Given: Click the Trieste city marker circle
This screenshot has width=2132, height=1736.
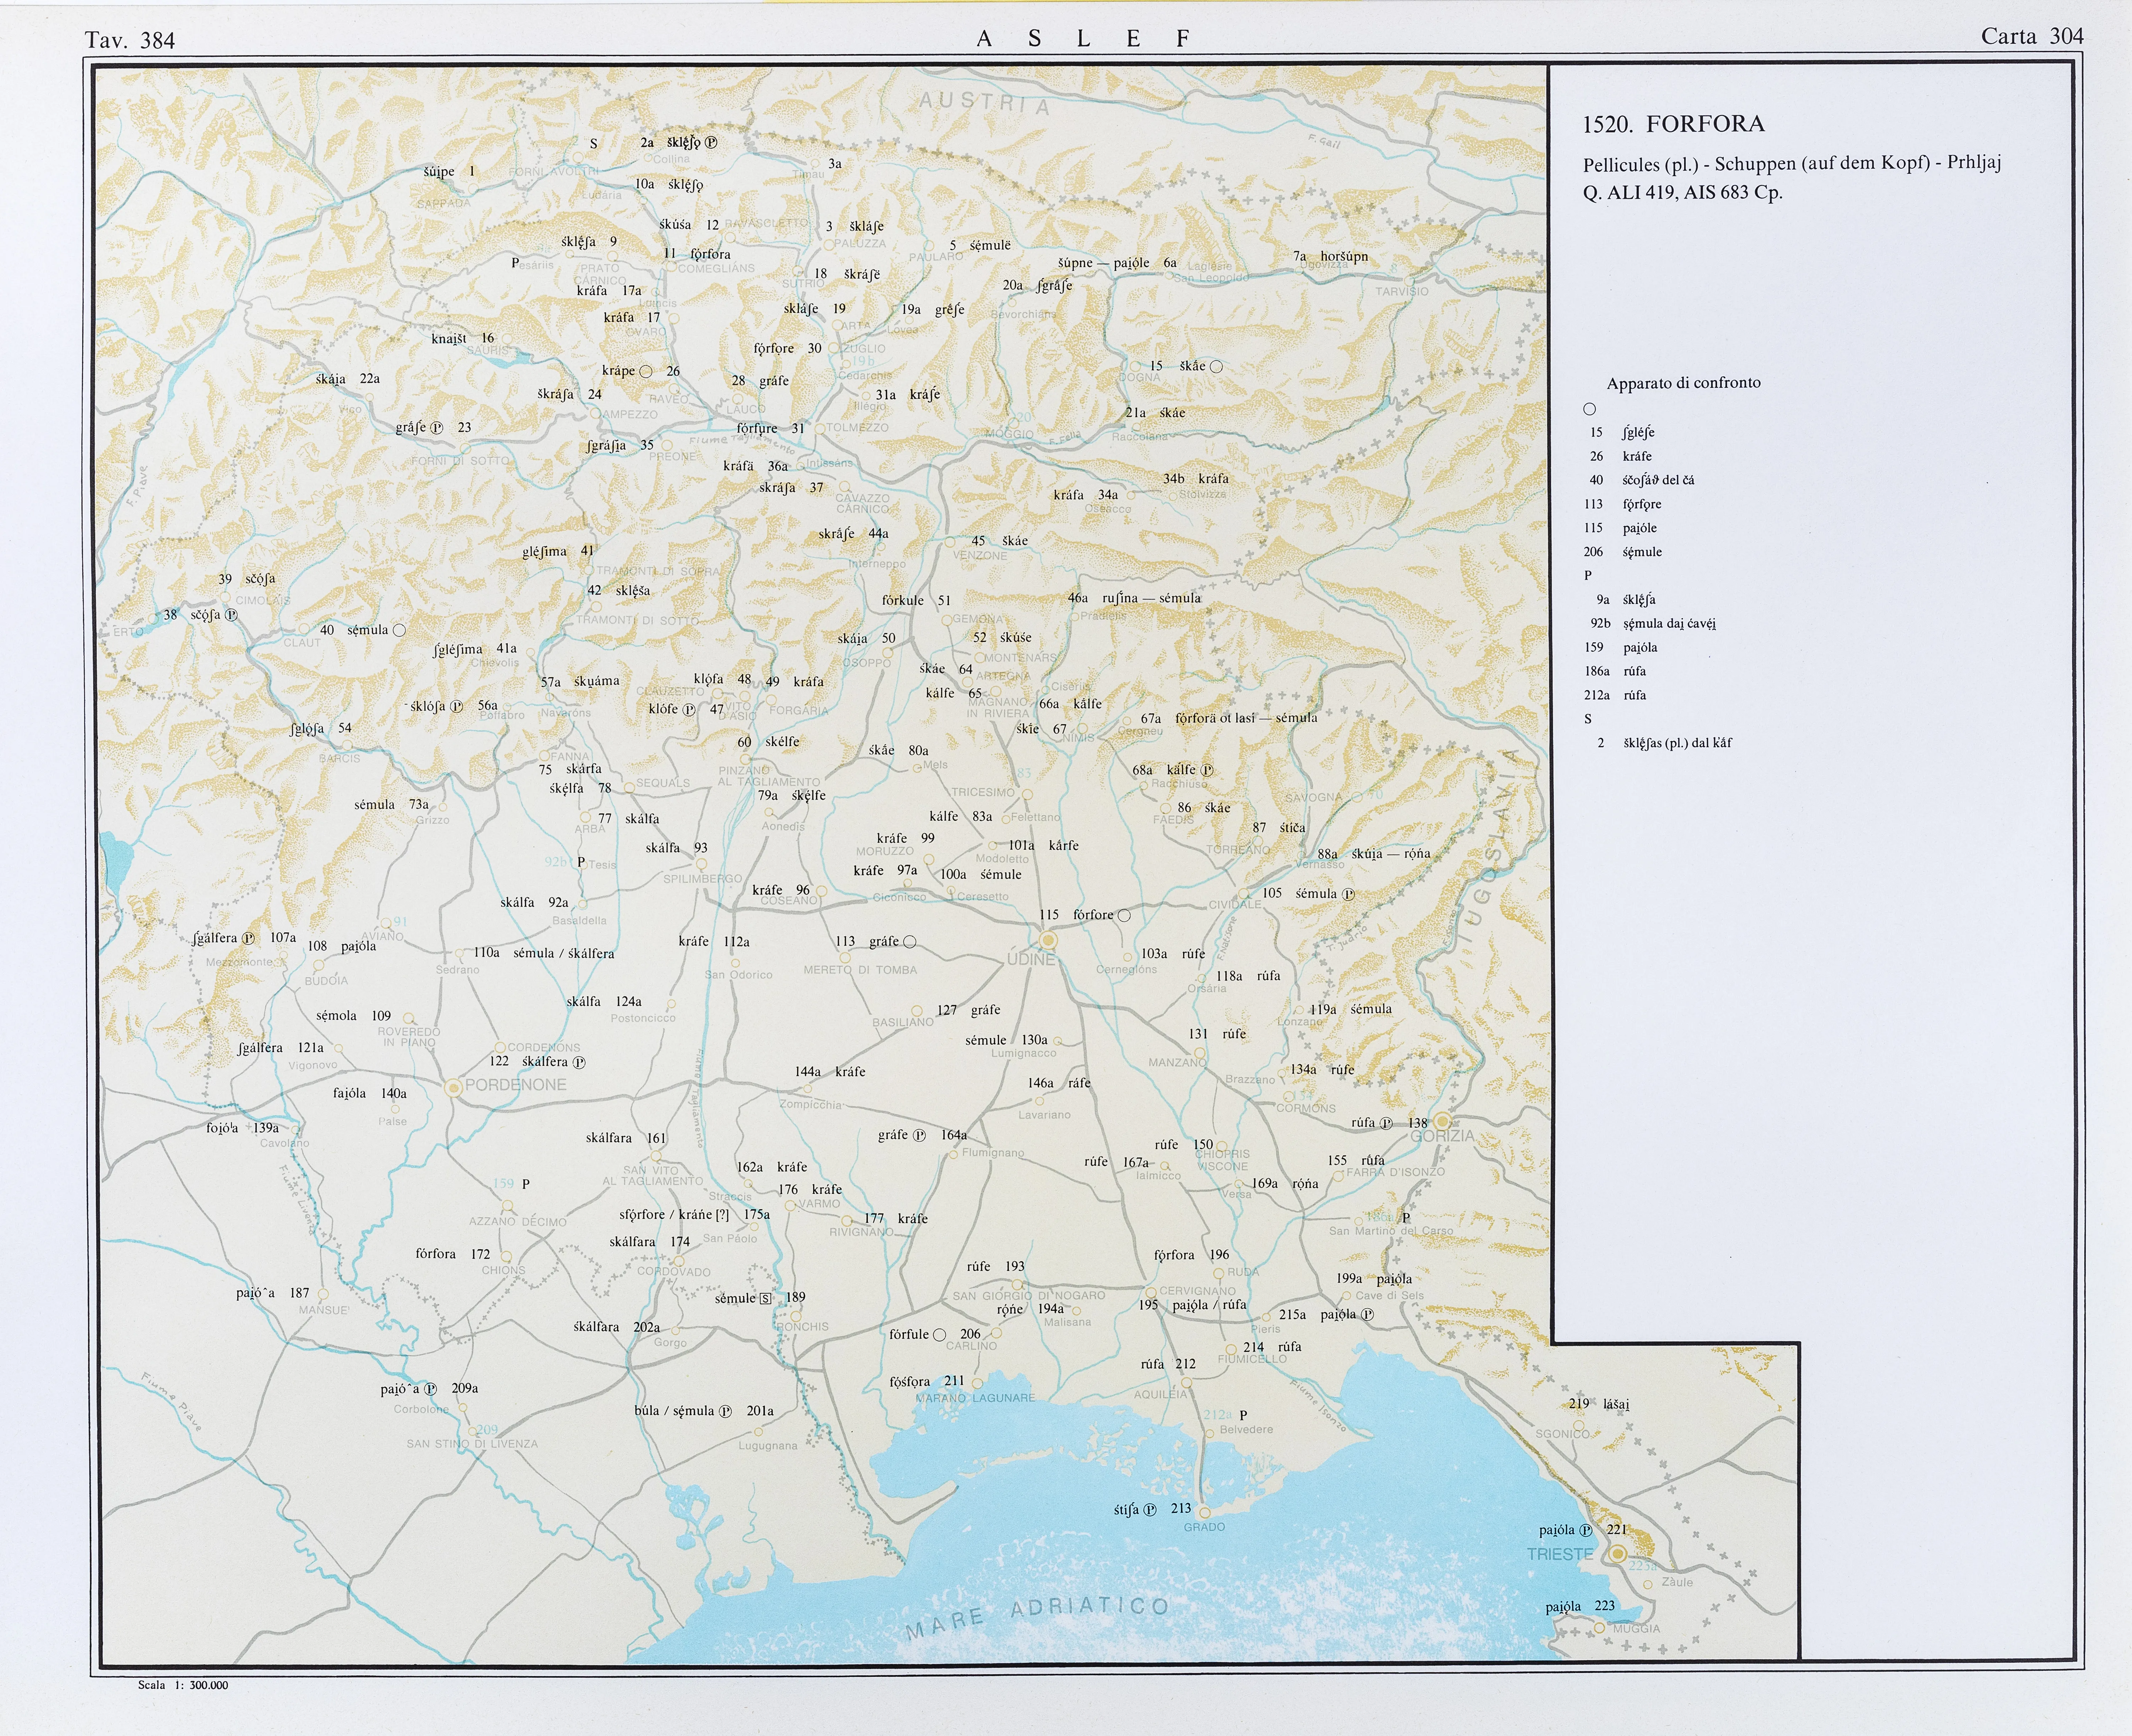Looking at the screenshot, I should coord(1617,1554).
